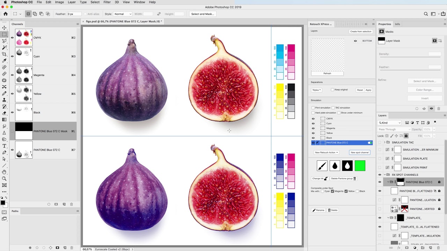Screen dimensions: 447x251
Task: Click the Apply button in Separations
Action: click(x=368, y=90)
